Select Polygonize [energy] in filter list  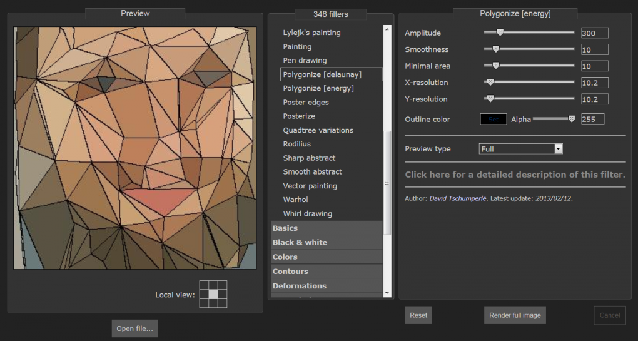tap(318, 88)
